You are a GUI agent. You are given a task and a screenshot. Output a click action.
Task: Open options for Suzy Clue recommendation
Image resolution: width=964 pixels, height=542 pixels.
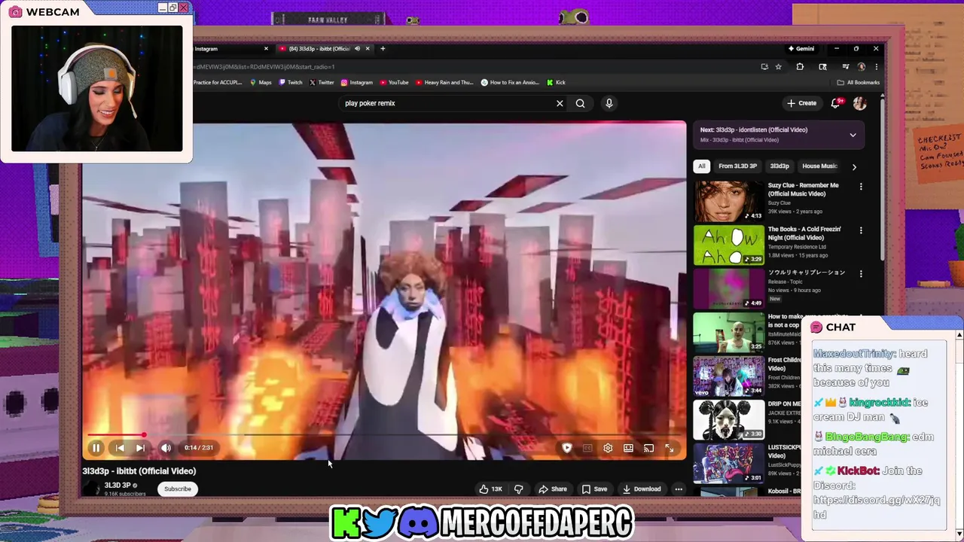tap(861, 186)
